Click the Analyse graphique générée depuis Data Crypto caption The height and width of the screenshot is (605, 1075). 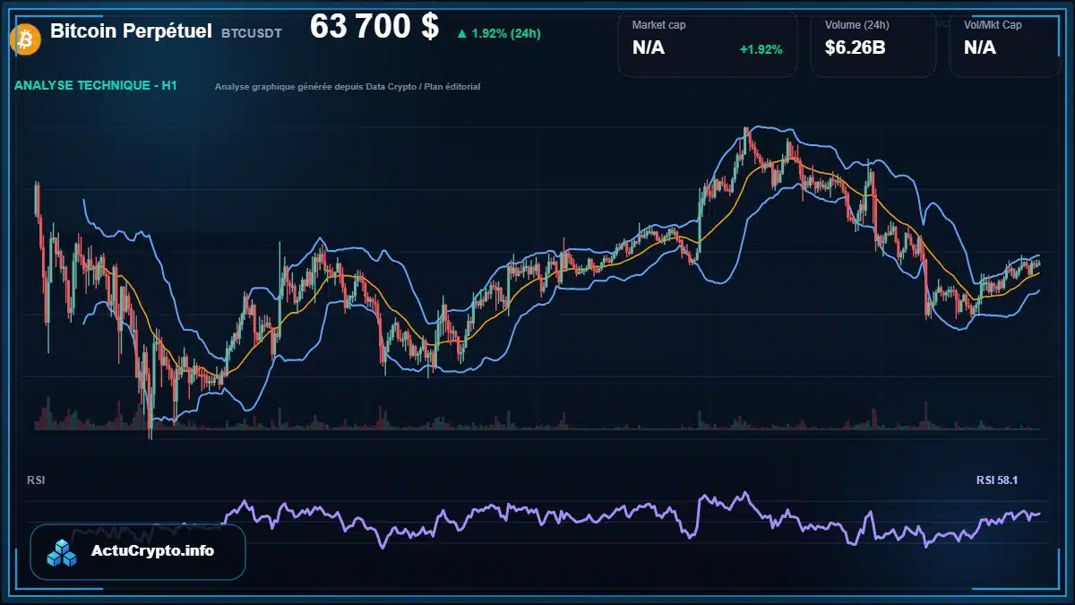click(x=348, y=87)
